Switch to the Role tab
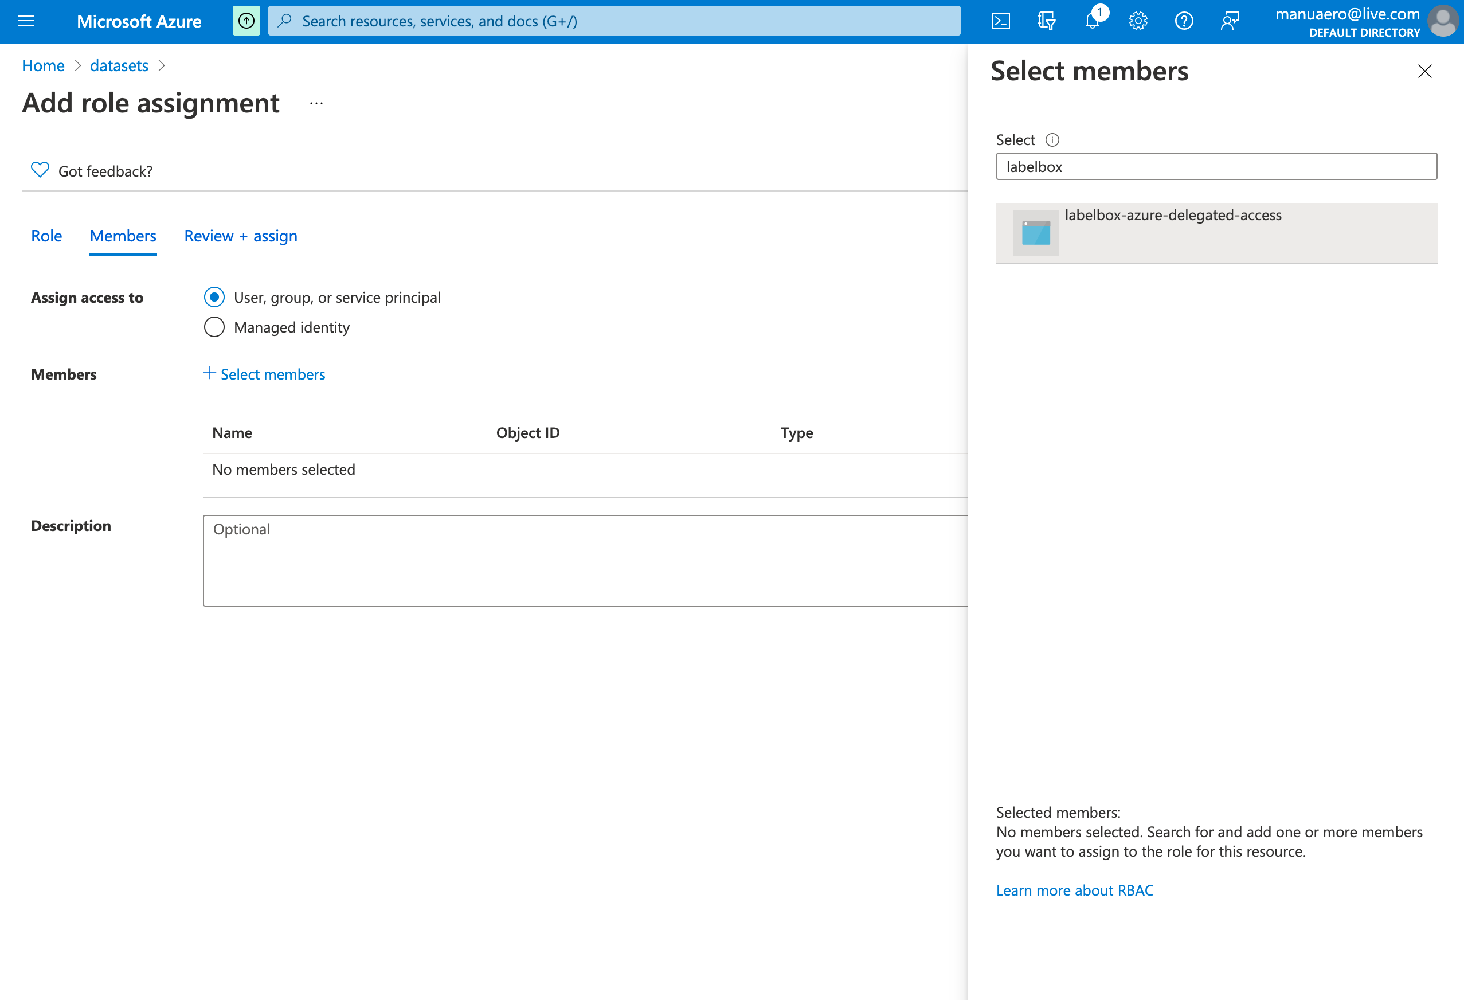1464x1000 pixels. [x=46, y=236]
